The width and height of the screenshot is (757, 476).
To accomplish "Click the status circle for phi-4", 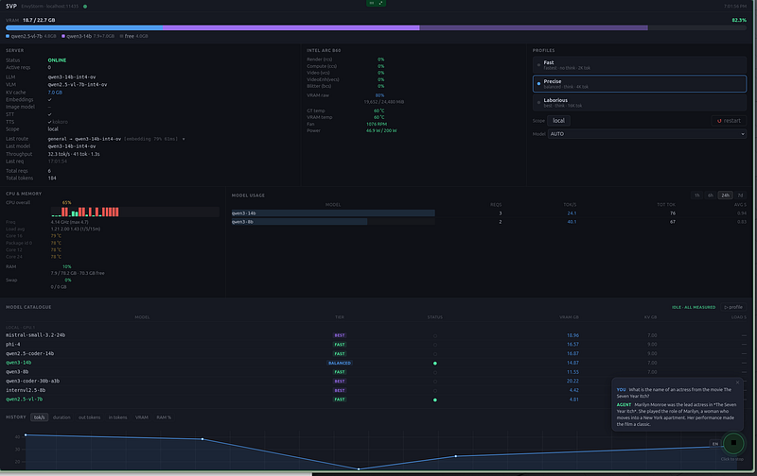I will pos(435,345).
